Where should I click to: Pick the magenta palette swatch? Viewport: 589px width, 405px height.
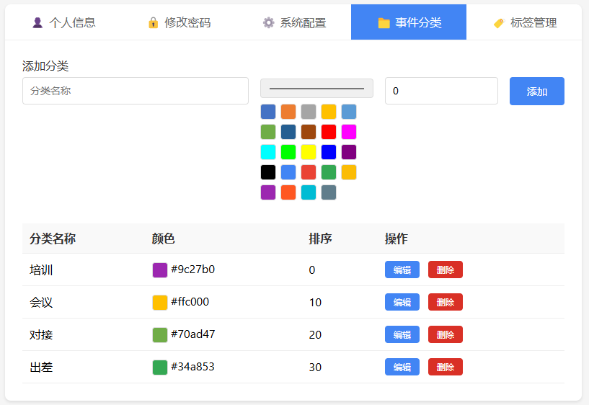click(349, 132)
